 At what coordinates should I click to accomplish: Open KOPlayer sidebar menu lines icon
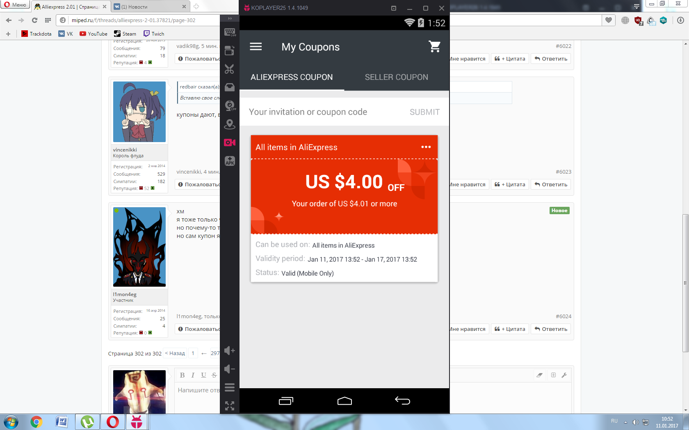[x=230, y=387]
